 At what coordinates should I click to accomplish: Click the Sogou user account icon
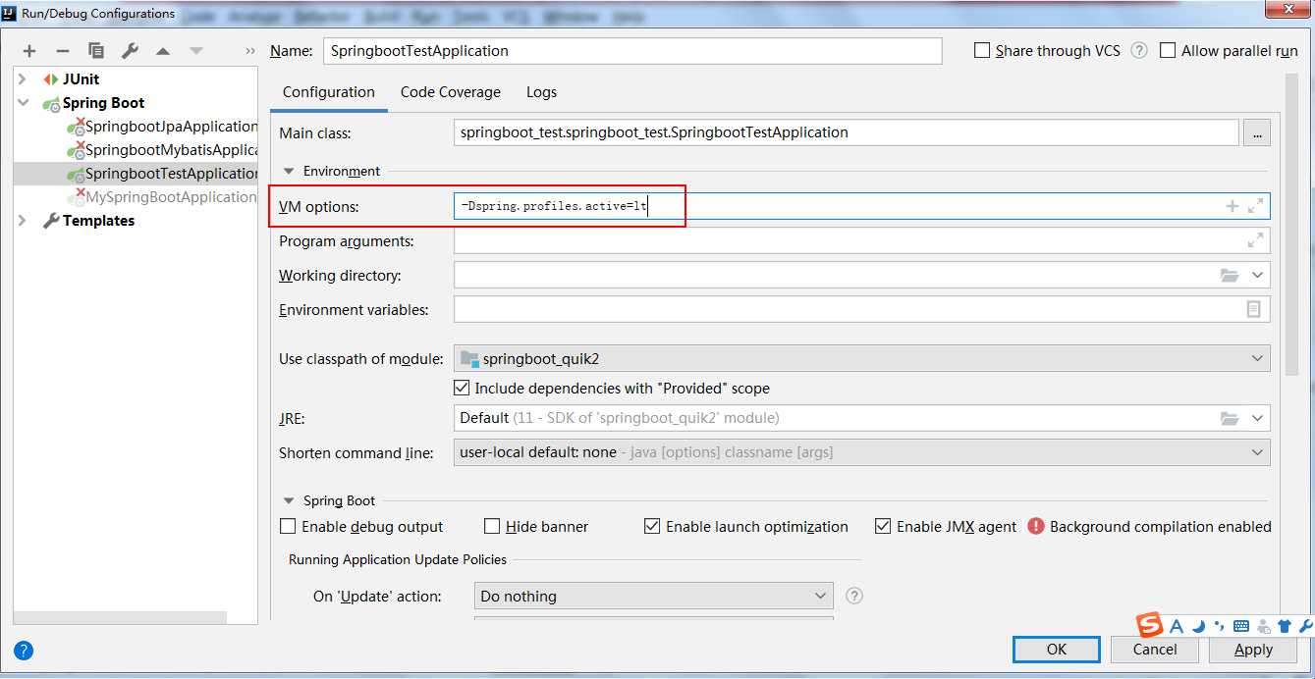(x=1263, y=626)
